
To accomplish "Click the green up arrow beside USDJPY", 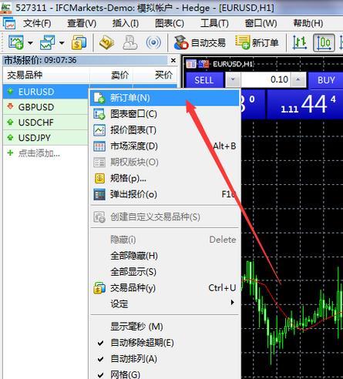I will [10, 138].
